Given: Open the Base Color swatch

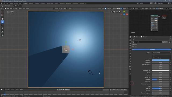Looking at the screenshot, I should 161,60.
